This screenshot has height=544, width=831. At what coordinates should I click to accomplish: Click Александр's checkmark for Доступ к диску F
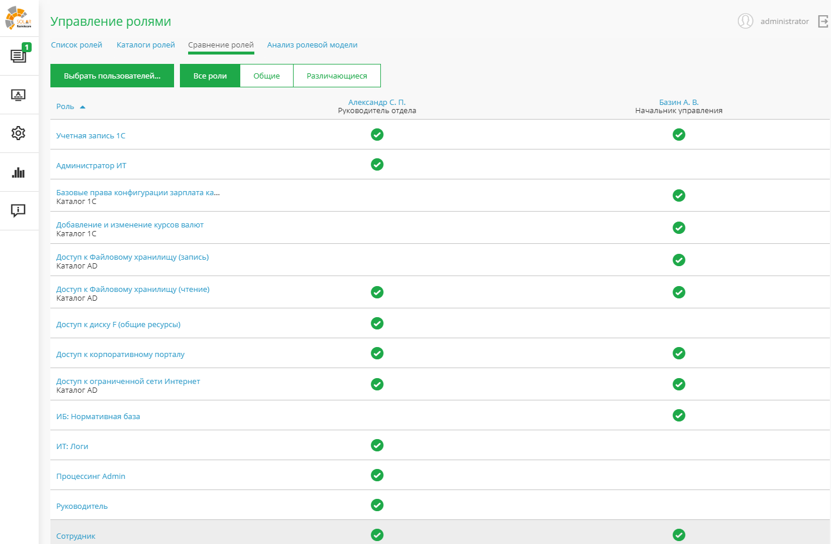(x=377, y=324)
